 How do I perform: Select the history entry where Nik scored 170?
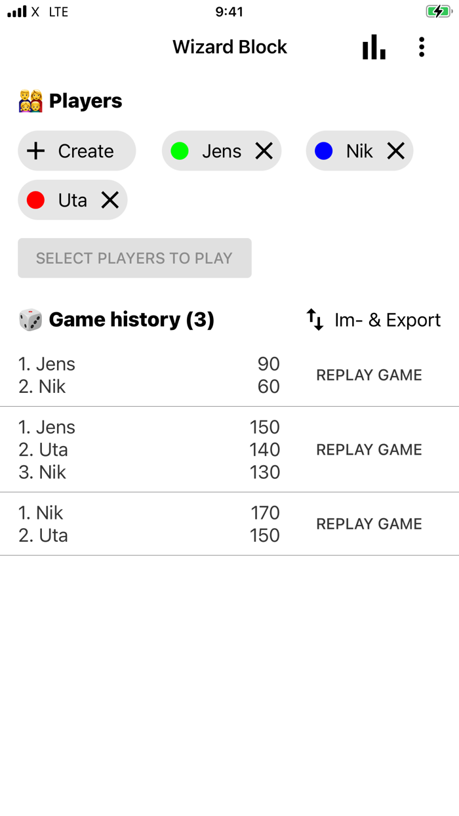coord(369,523)
